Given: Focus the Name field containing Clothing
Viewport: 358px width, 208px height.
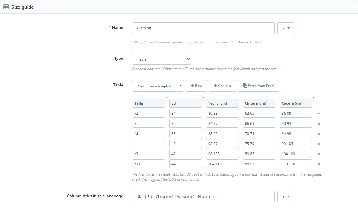Looking at the screenshot, I should point(203,28).
